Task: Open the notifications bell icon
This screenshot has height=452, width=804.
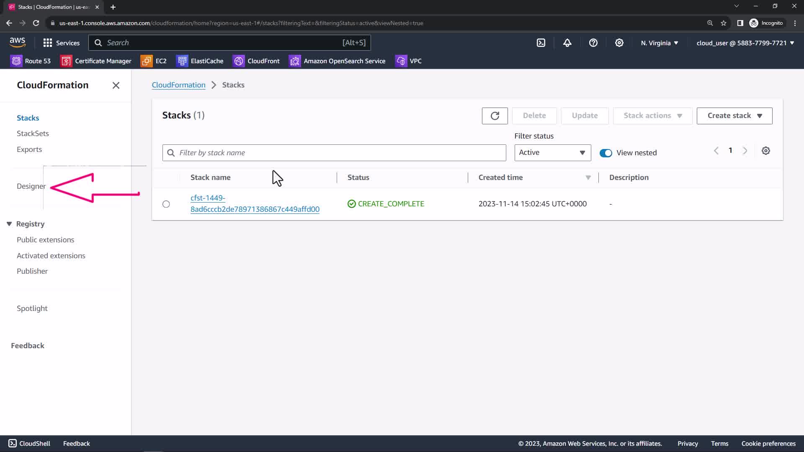Action: [x=567, y=43]
